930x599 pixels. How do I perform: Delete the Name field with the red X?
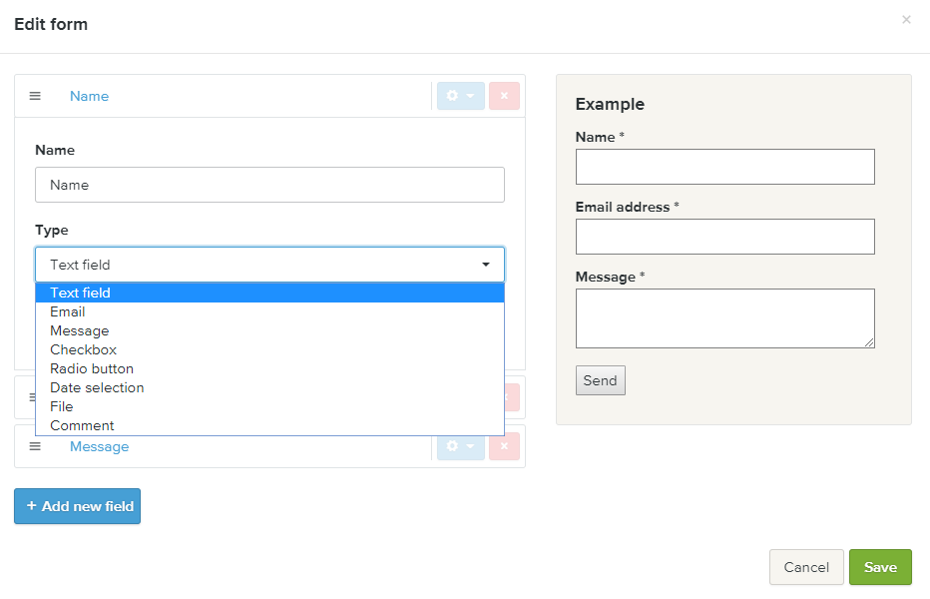coord(504,96)
